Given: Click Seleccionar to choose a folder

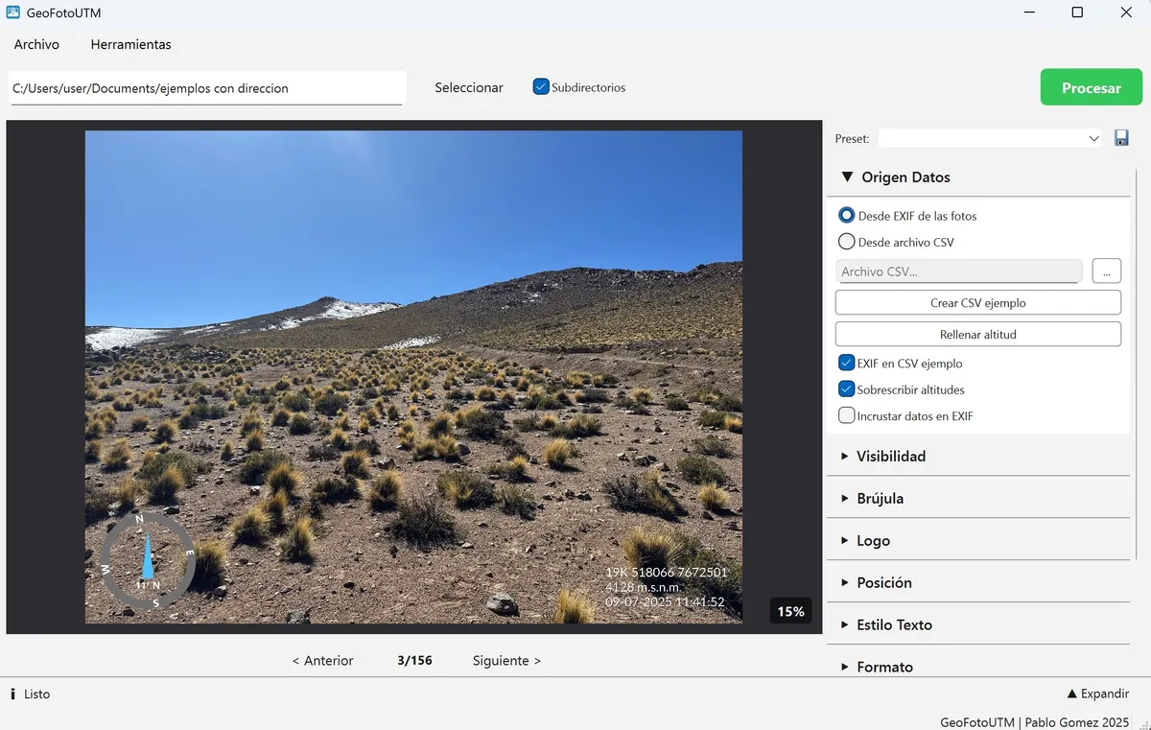Looking at the screenshot, I should (x=469, y=87).
